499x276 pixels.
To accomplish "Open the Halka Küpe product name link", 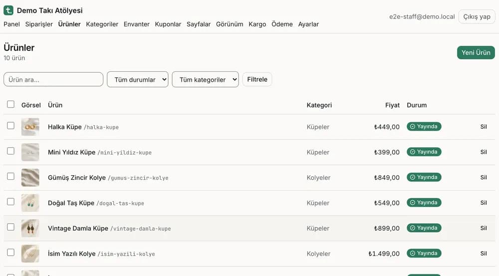I will tap(64, 127).
